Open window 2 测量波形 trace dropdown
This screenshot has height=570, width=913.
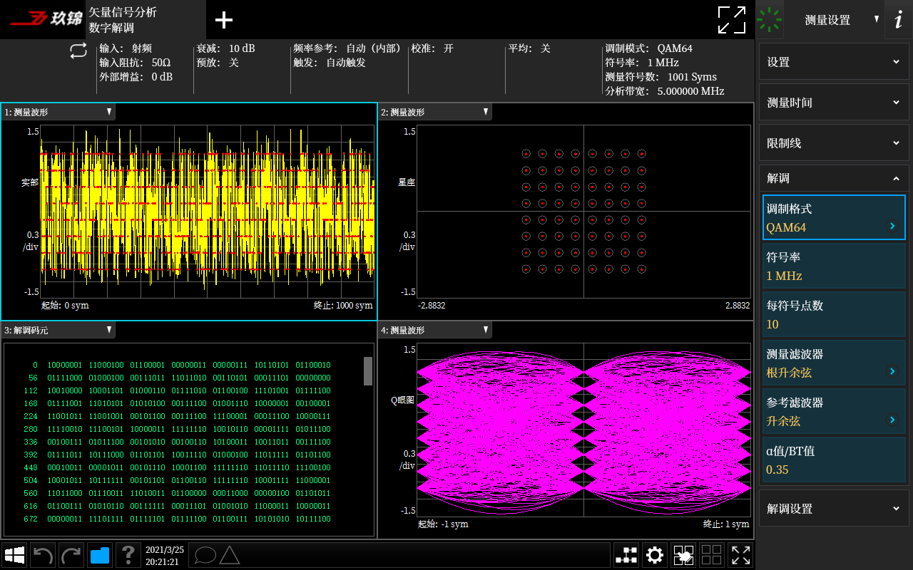pos(436,112)
